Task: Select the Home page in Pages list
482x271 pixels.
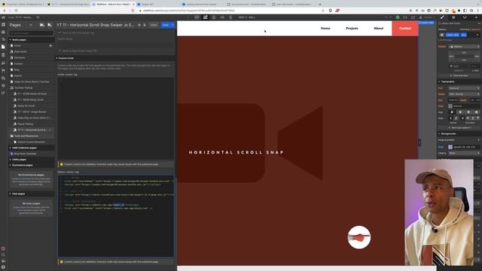Action: (x=31, y=45)
